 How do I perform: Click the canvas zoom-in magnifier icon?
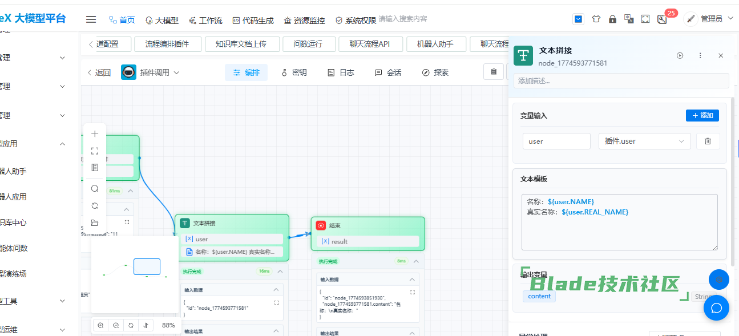point(100,325)
